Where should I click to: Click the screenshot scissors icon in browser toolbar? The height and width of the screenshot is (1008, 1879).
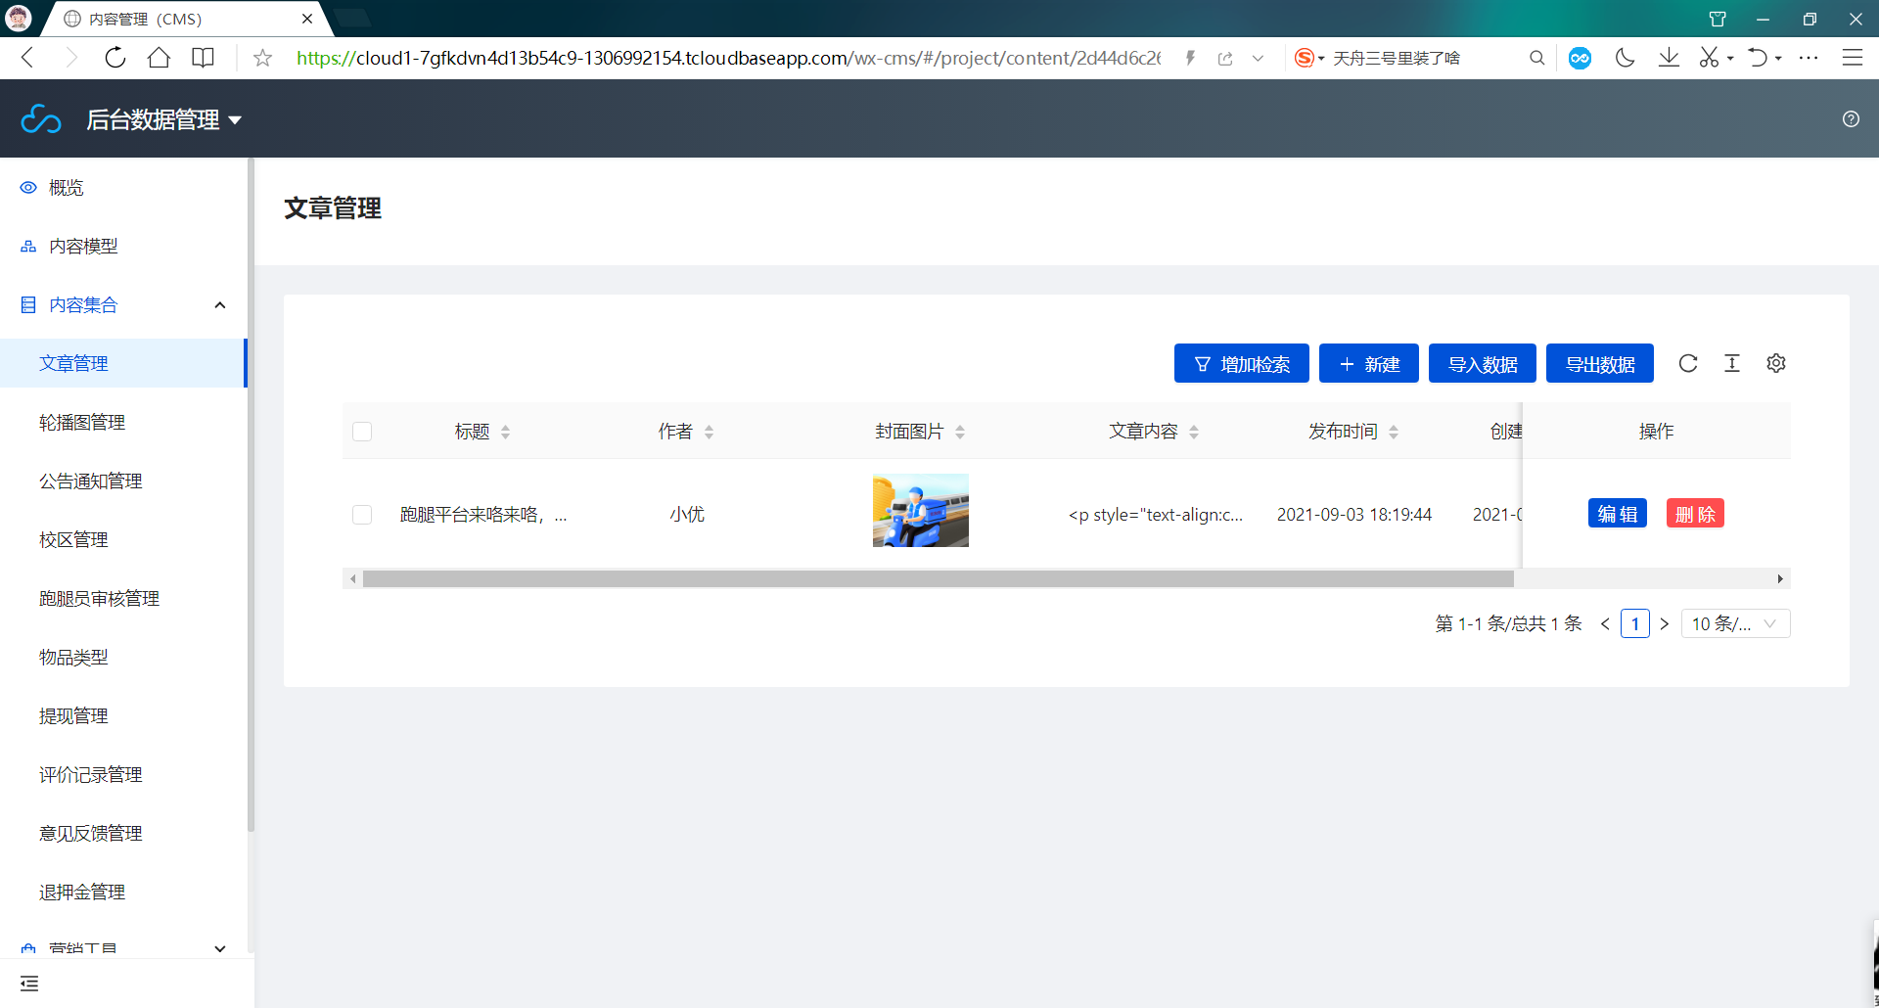pos(1711,58)
